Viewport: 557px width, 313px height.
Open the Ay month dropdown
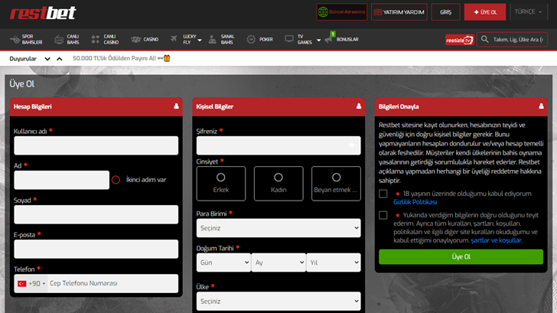278,262
